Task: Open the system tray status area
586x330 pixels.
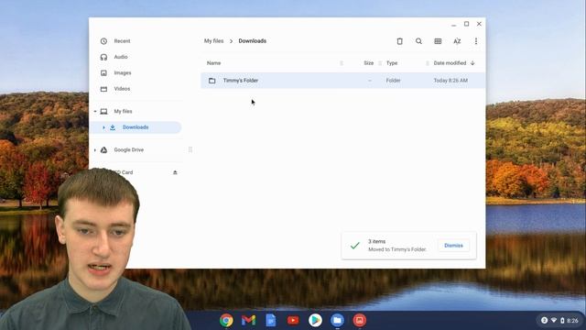Action: pyautogui.click(x=559, y=320)
